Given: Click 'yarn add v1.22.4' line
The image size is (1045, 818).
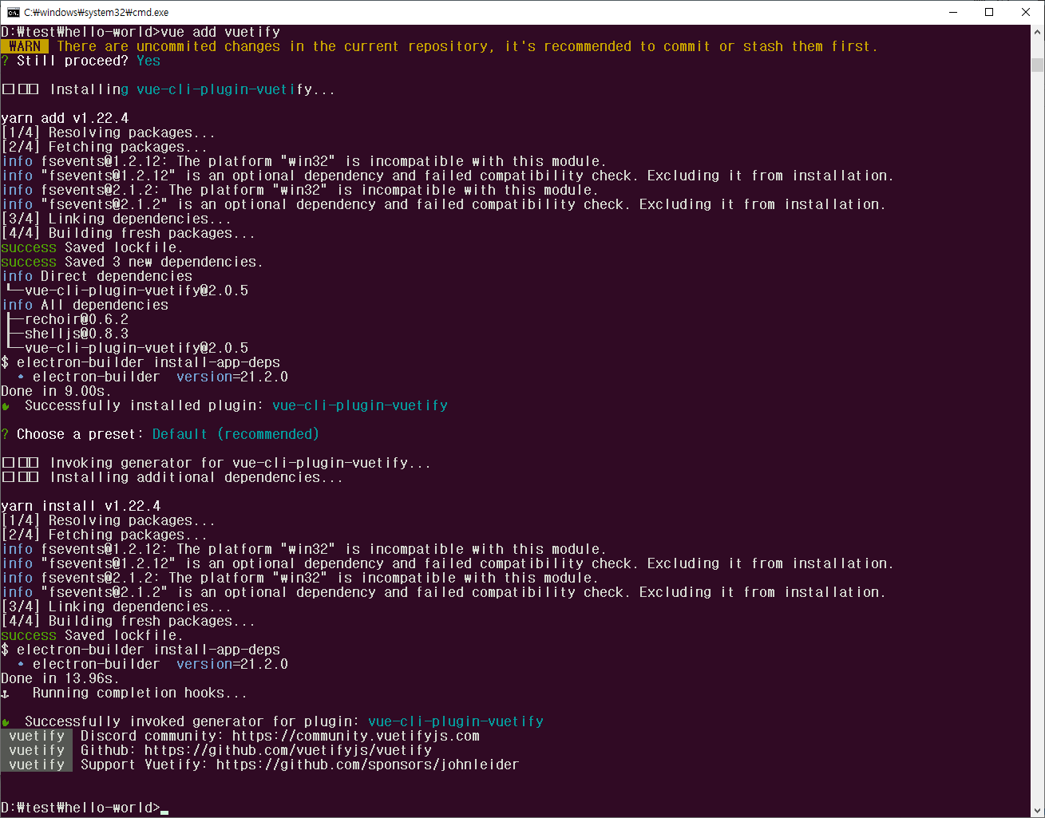Looking at the screenshot, I should point(65,118).
